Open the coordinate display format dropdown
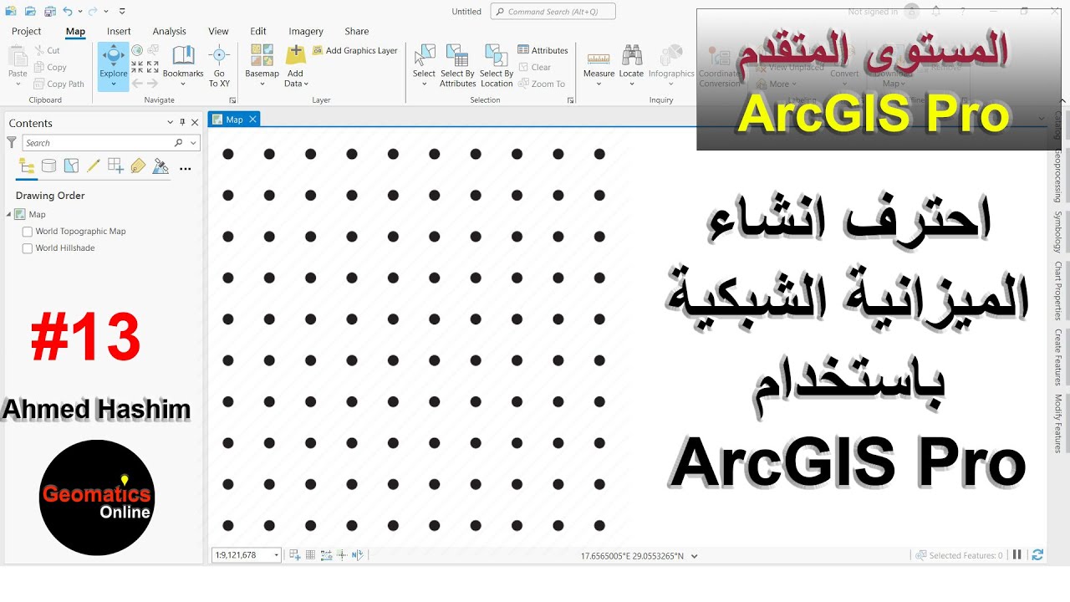 (695, 556)
